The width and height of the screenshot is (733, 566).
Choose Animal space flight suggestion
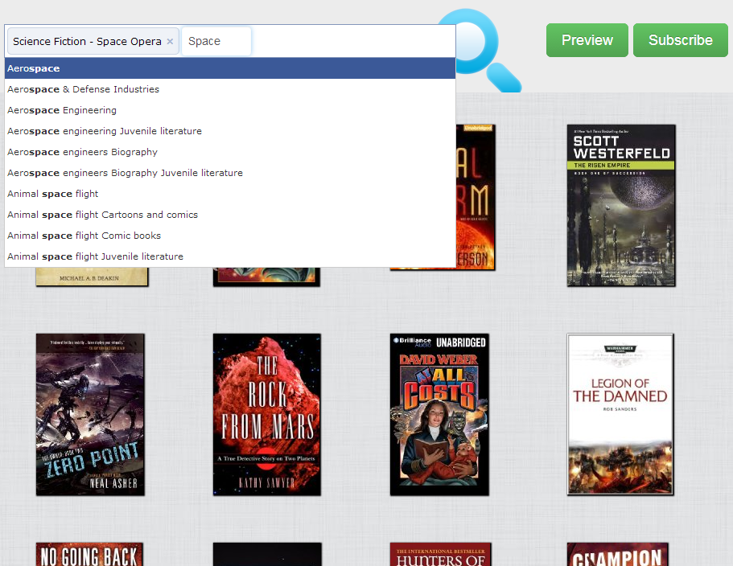pyautogui.click(x=230, y=194)
